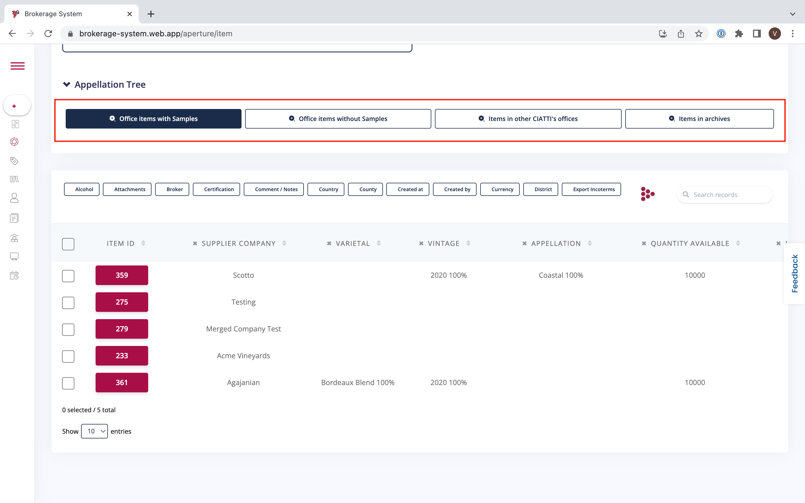Switch to Office items without Samples
805x503 pixels.
[x=338, y=119]
